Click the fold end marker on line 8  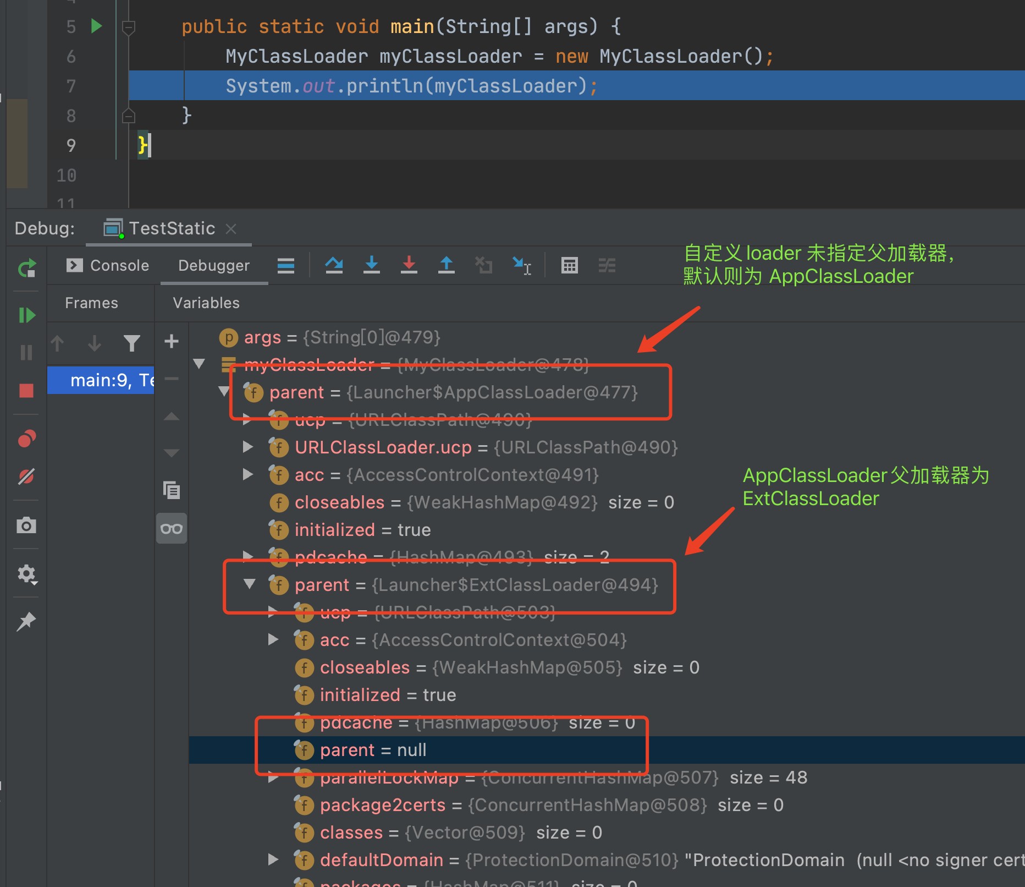pos(129,116)
